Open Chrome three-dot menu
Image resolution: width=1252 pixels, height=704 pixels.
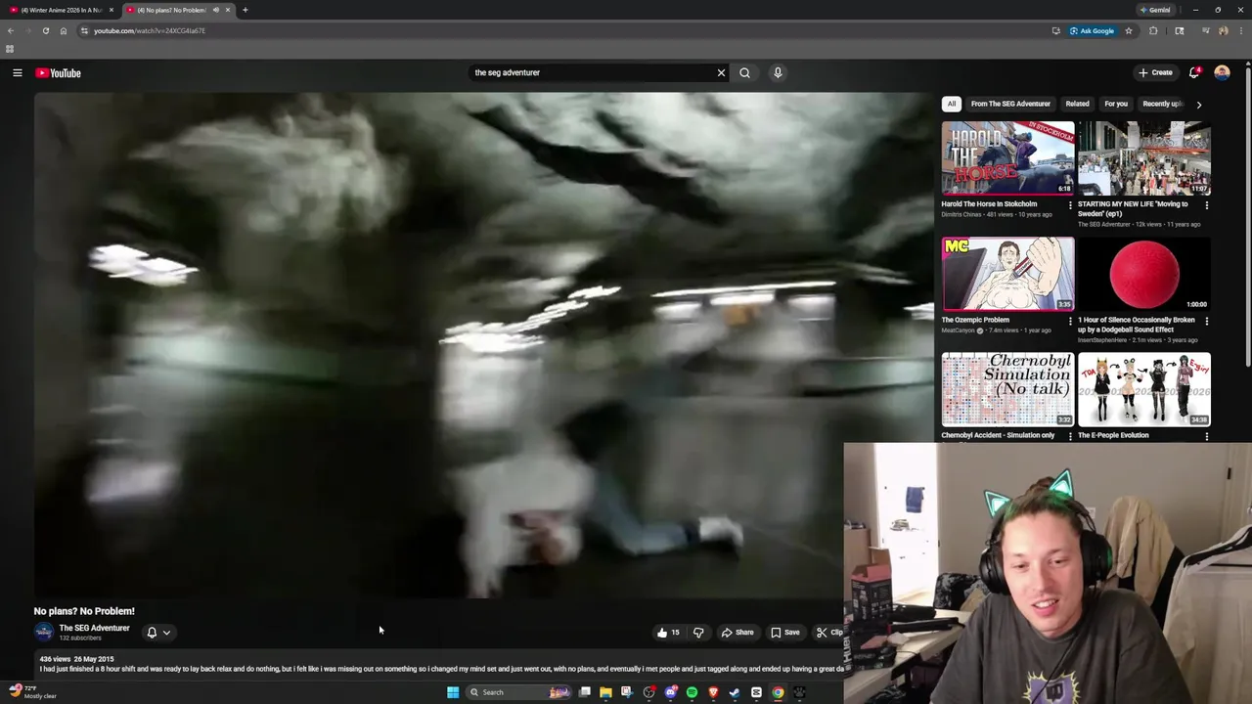tap(1240, 30)
